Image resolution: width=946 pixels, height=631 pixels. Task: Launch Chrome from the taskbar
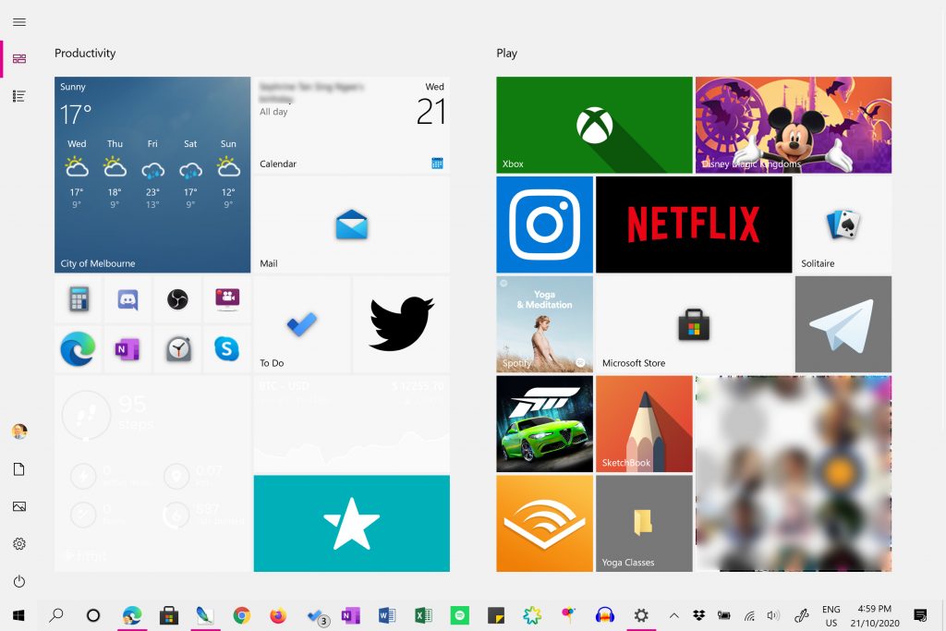242,615
